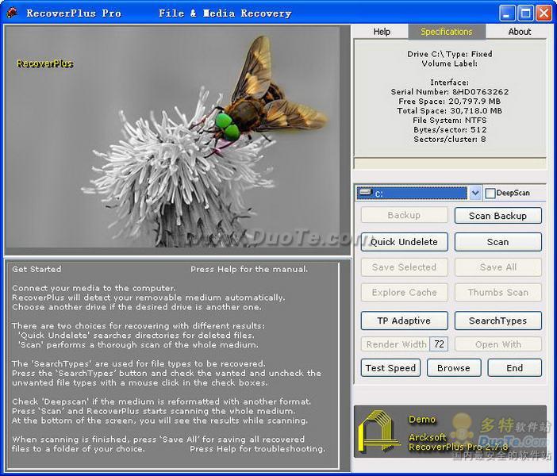Open SearchTypes file type list

pyautogui.click(x=497, y=321)
